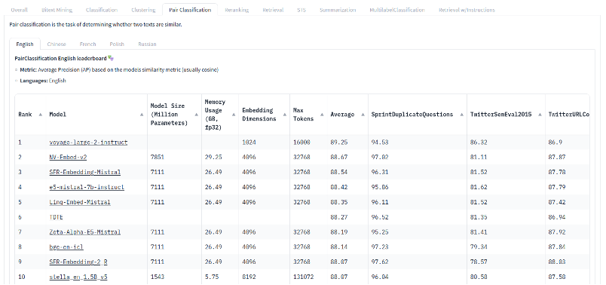Sort by SprintDuplicateQuestions column arrow
This screenshot has width=606, height=285.
(462, 115)
